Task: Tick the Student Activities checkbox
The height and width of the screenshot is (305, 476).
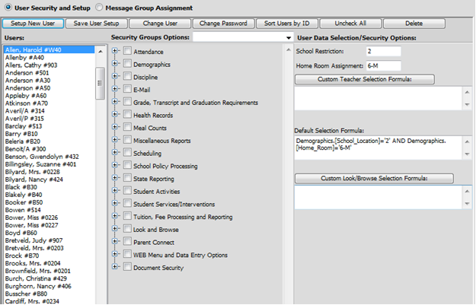Action: [x=127, y=191]
